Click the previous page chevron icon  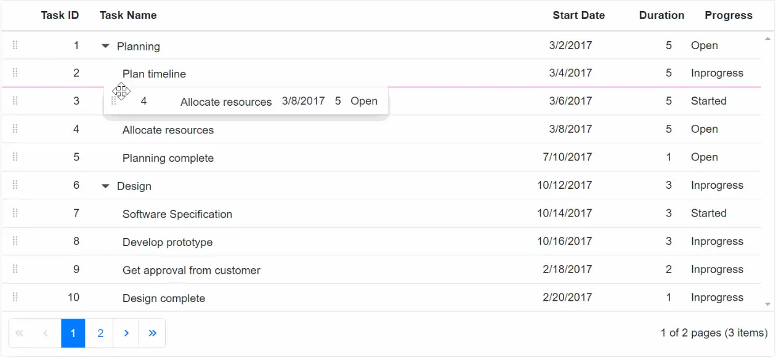coord(45,333)
